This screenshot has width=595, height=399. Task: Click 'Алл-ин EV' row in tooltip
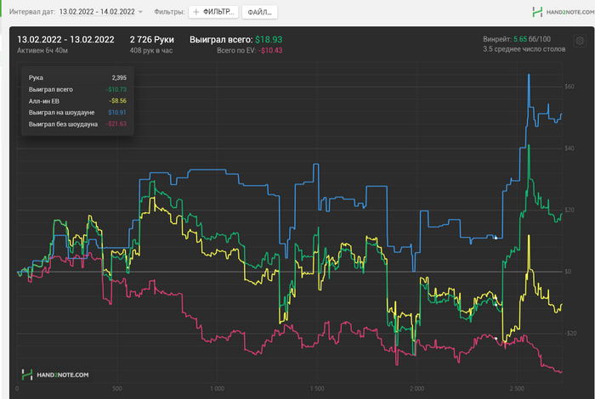pos(77,100)
